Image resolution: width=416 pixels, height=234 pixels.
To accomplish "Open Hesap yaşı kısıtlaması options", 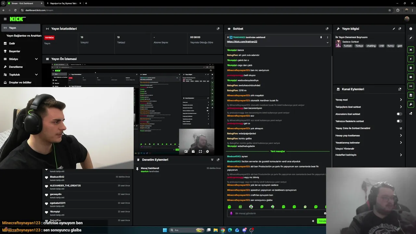I will 369,136.
